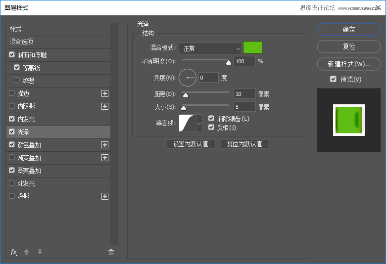Enable the 纹理 checkbox
The height and width of the screenshot is (264, 386).
(x=17, y=80)
